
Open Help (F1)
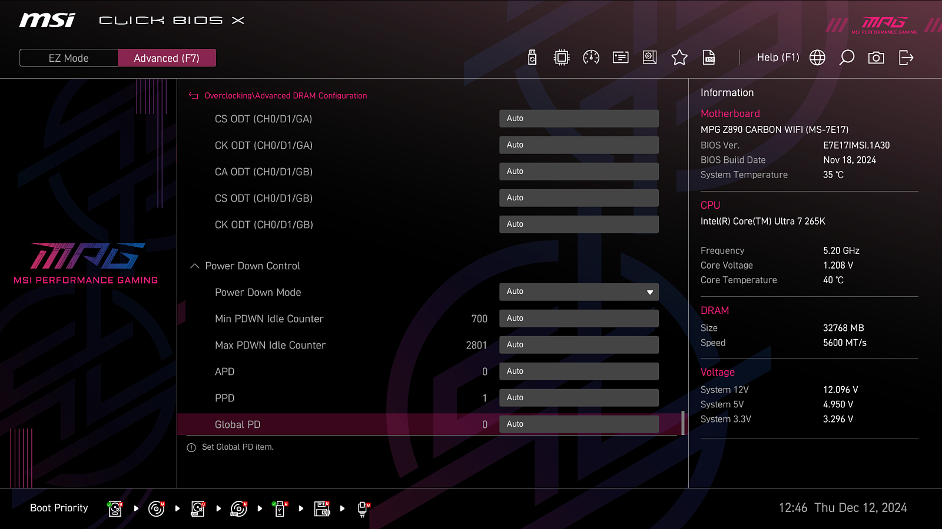point(778,58)
